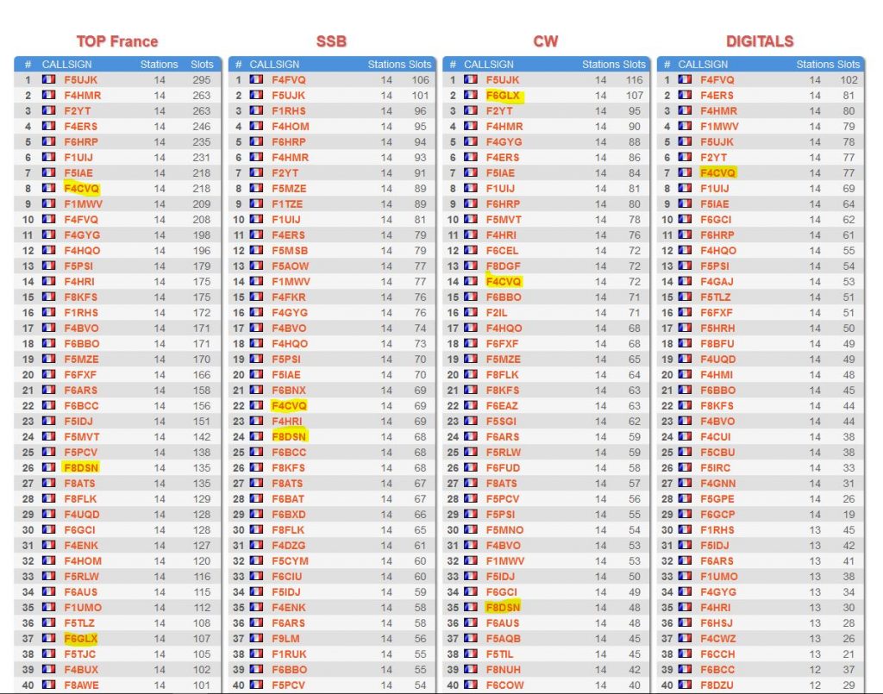Click the flag icon beside F6GLX in CW
The width and height of the screenshot is (883, 694).
point(470,95)
